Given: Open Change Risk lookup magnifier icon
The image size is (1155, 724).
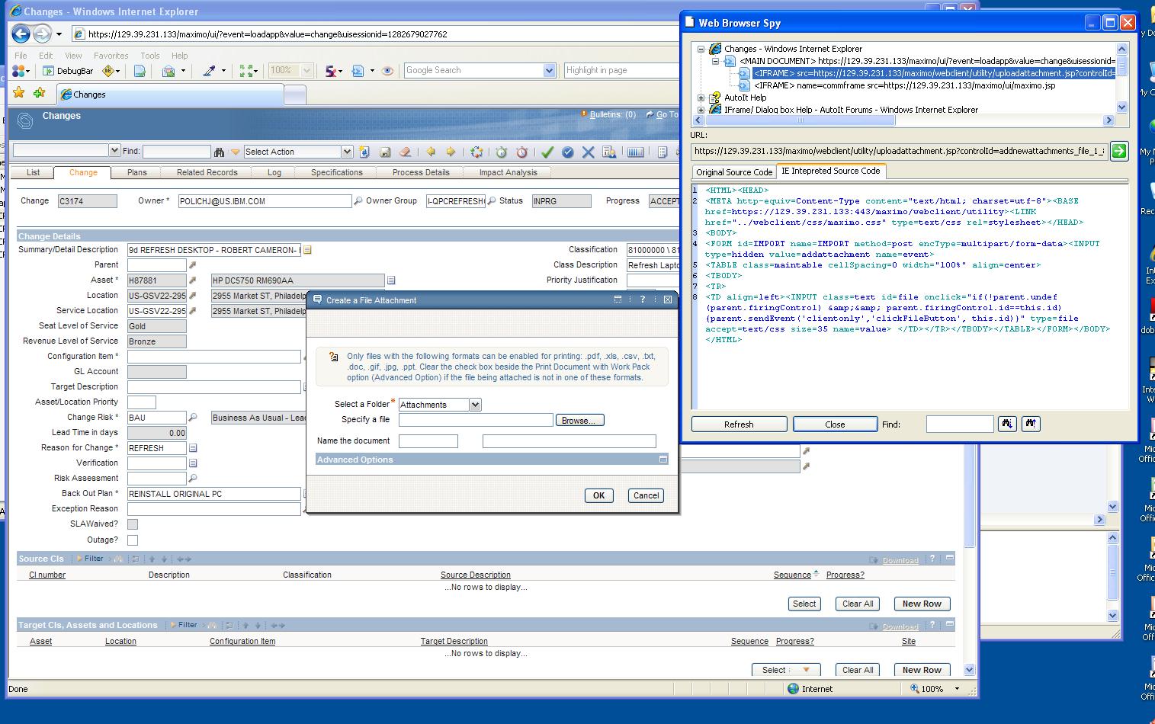Looking at the screenshot, I should pos(193,418).
